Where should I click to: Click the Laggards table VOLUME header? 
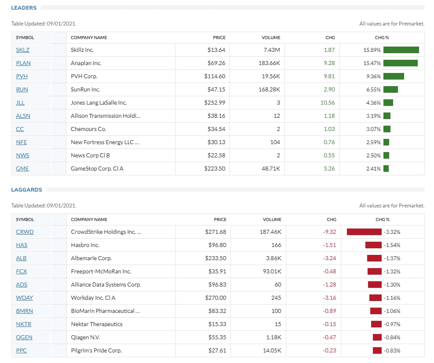tap(272, 219)
